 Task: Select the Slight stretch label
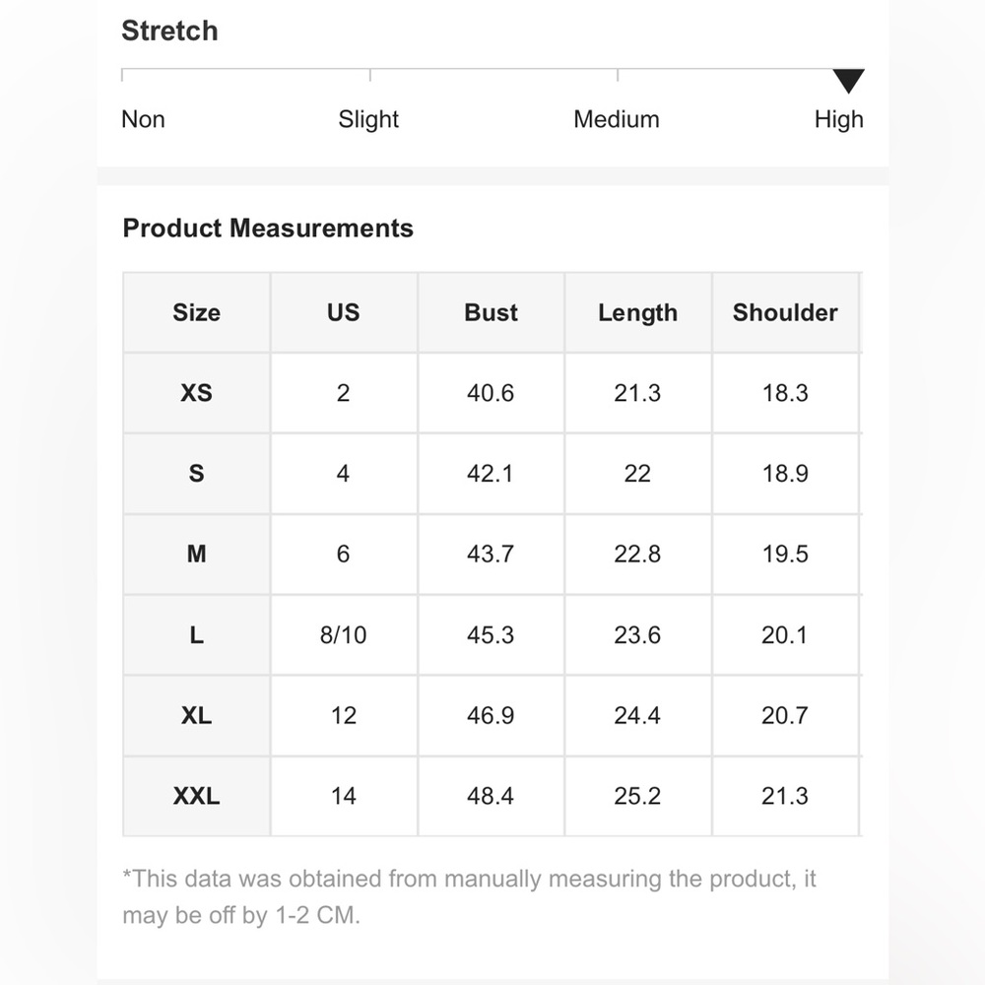tap(368, 119)
